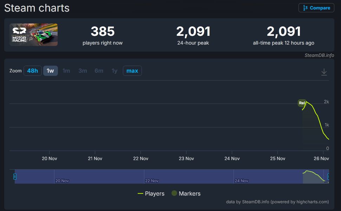
Task: Click the Project Motor Racing capsule image
Action: click(33, 35)
